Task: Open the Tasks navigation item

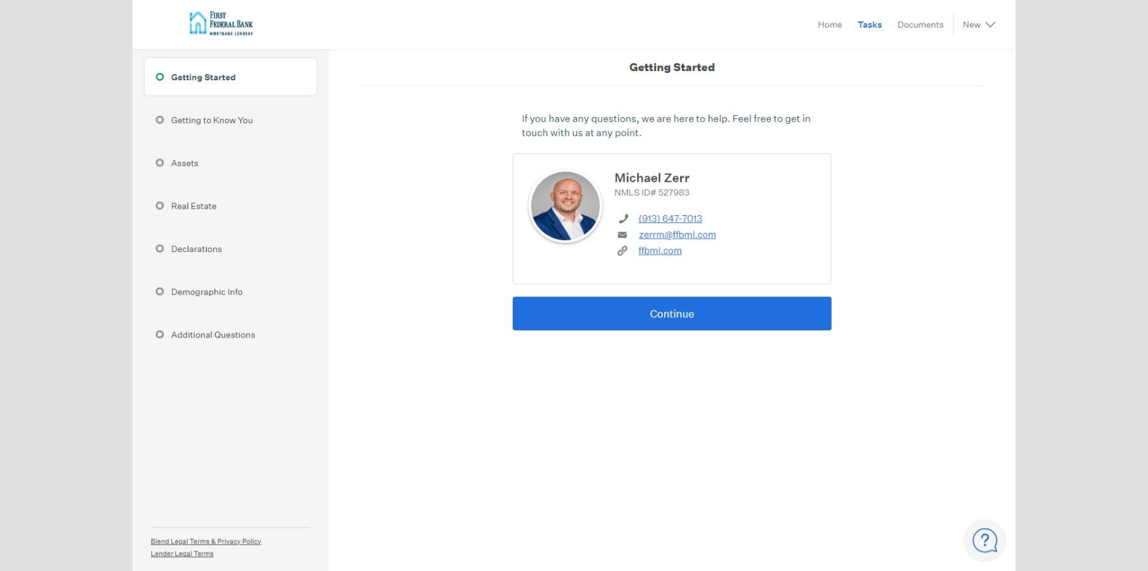Action: point(869,25)
